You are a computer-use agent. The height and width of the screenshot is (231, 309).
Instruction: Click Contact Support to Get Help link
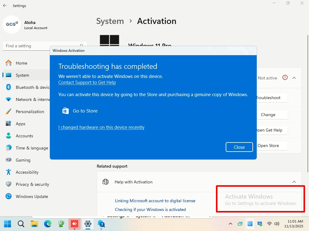[x=87, y=82]
